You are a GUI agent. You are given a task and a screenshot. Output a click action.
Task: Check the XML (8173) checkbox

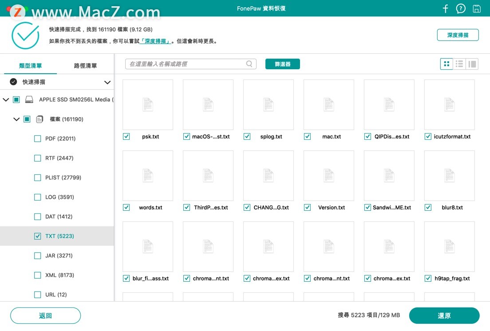point(37,275)
